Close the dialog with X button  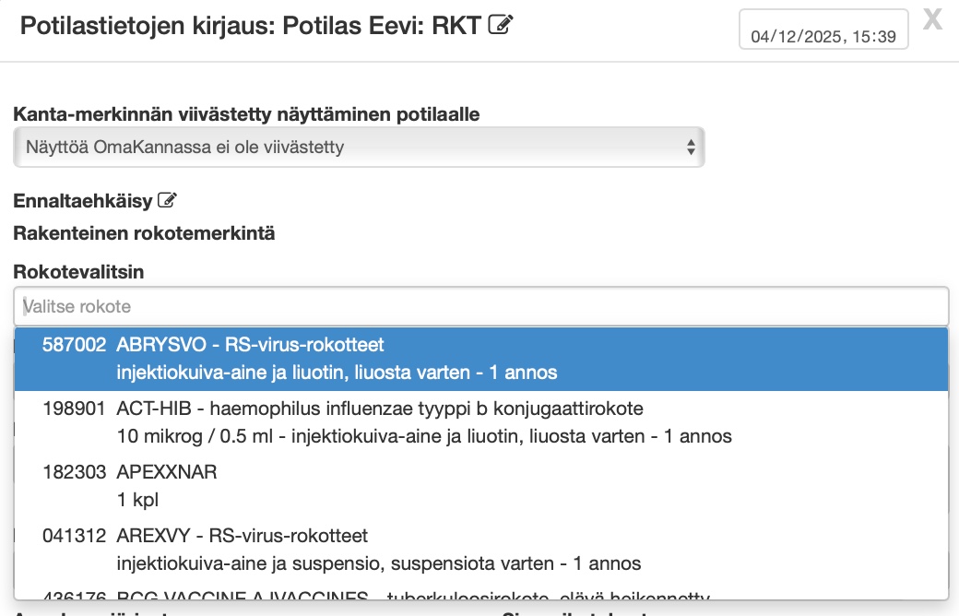click(x=932, y=20)
